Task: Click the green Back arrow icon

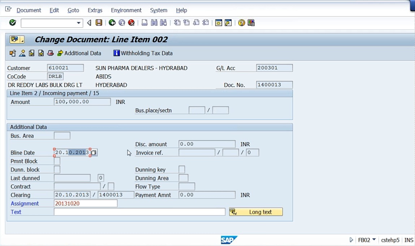Action: click(x=112, y=23)
